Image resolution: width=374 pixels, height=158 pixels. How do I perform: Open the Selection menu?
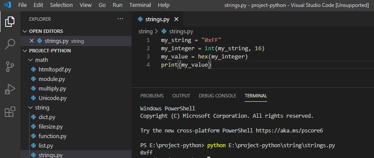coord(61,5)
